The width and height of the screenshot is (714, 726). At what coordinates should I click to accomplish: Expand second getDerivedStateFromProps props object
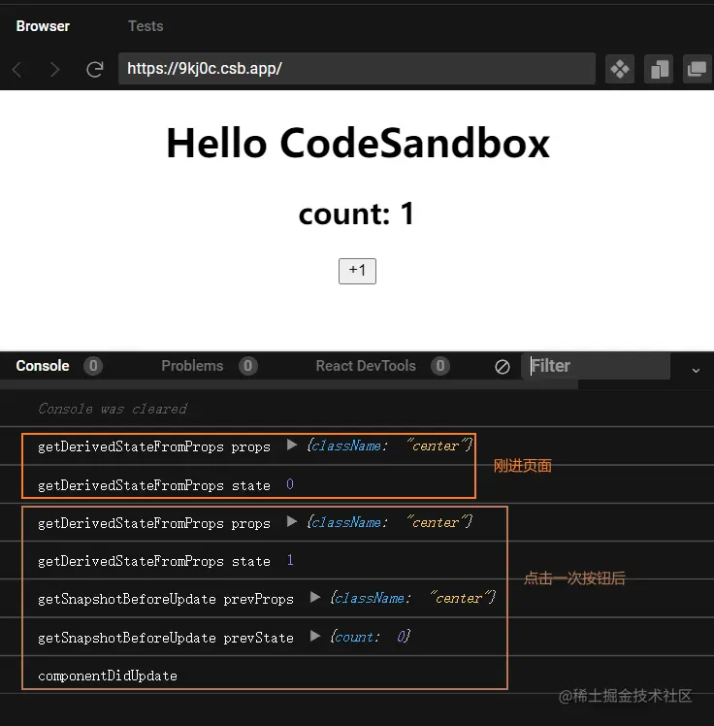tap(292, 522)
